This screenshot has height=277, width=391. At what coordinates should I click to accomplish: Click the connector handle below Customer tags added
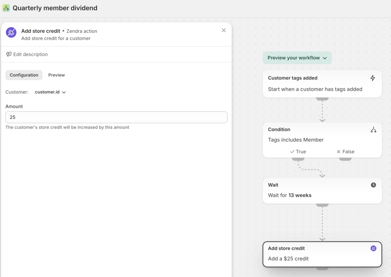[x=322, y=99]
